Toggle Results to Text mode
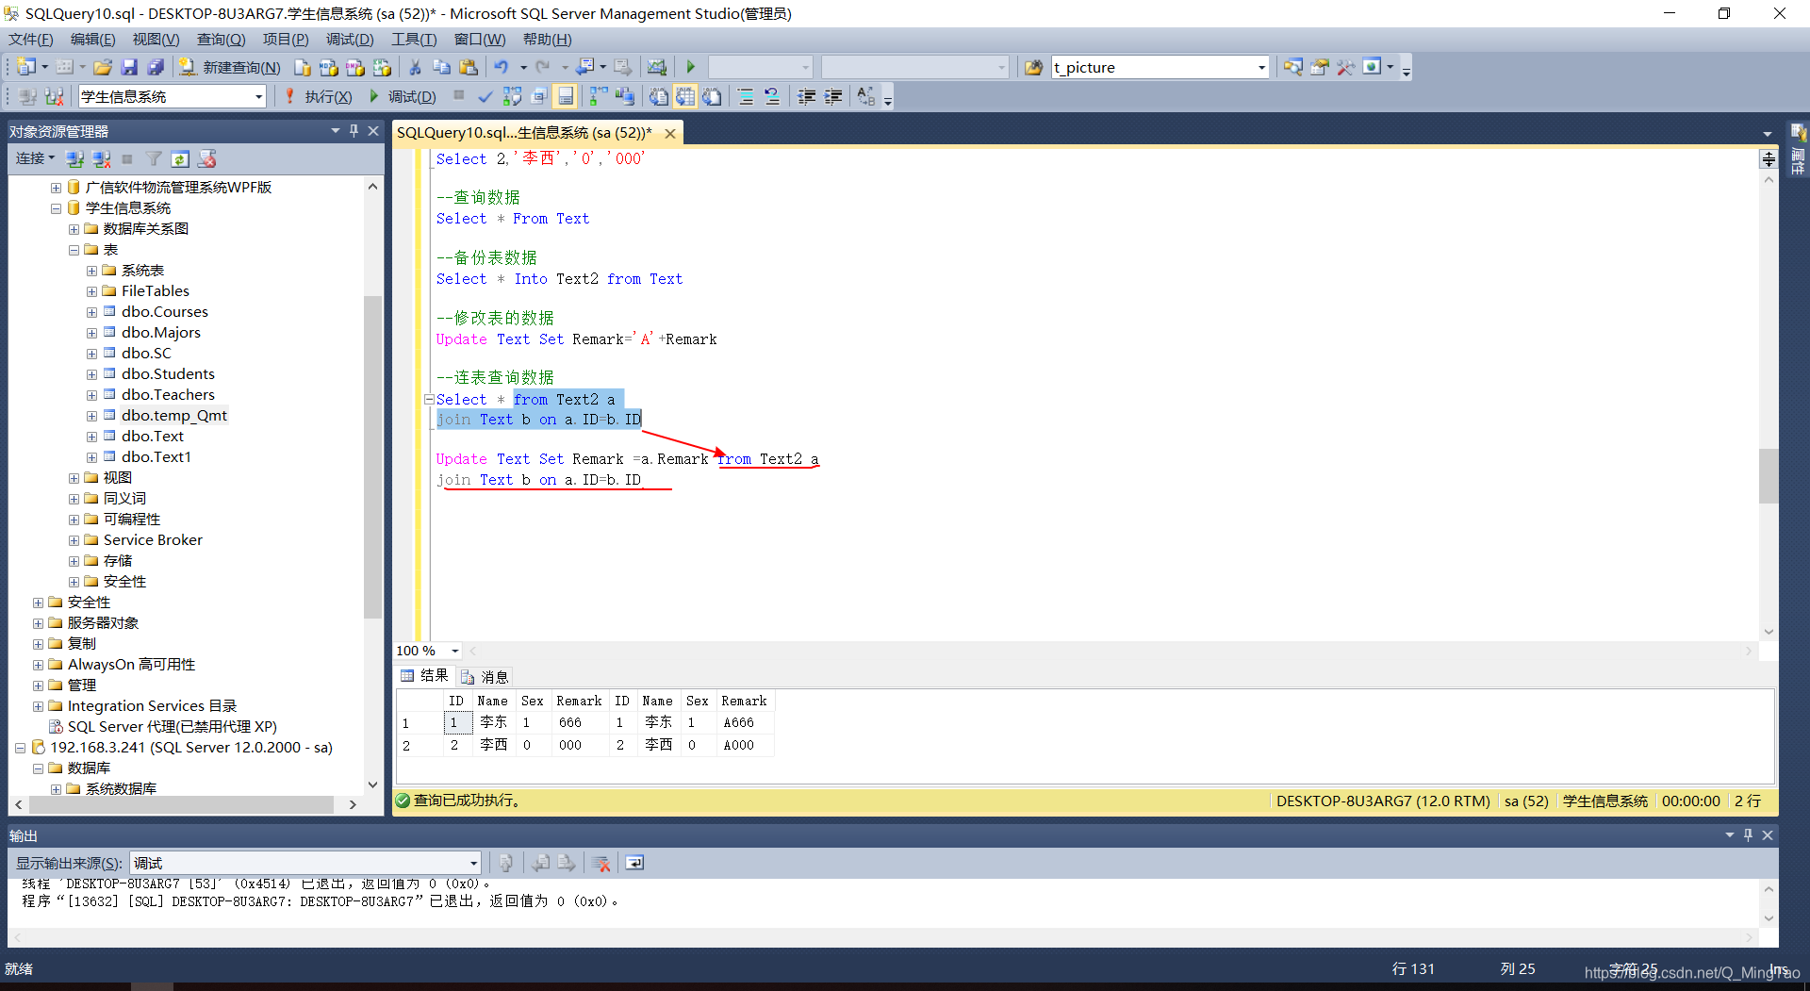This screenshot has width=1810, height=991. coord(659,96)
